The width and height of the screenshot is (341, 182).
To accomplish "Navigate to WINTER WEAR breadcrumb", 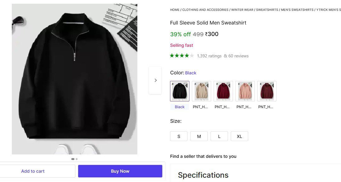I will (243, 10).
